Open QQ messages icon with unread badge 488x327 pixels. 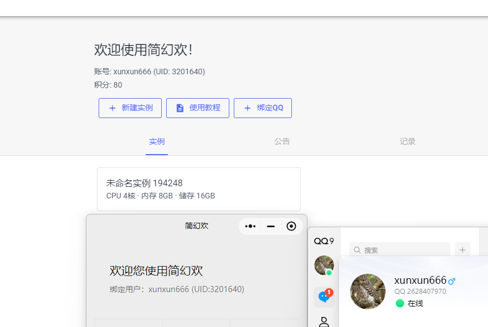(x=324, y=297)
